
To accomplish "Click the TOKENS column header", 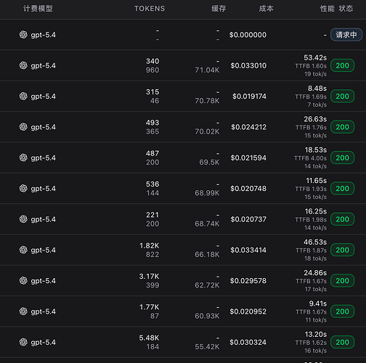I will [150, 9].
